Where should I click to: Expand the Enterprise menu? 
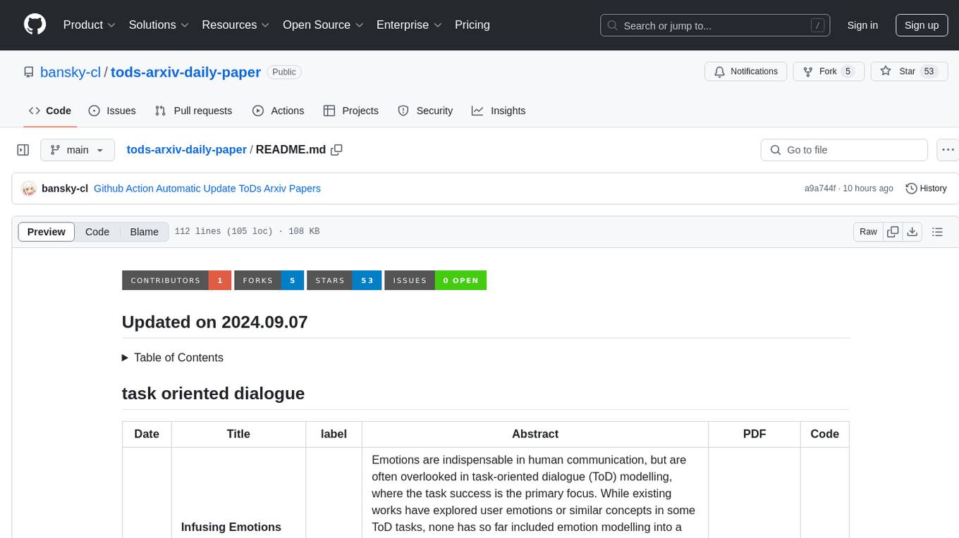pos(409,25)
